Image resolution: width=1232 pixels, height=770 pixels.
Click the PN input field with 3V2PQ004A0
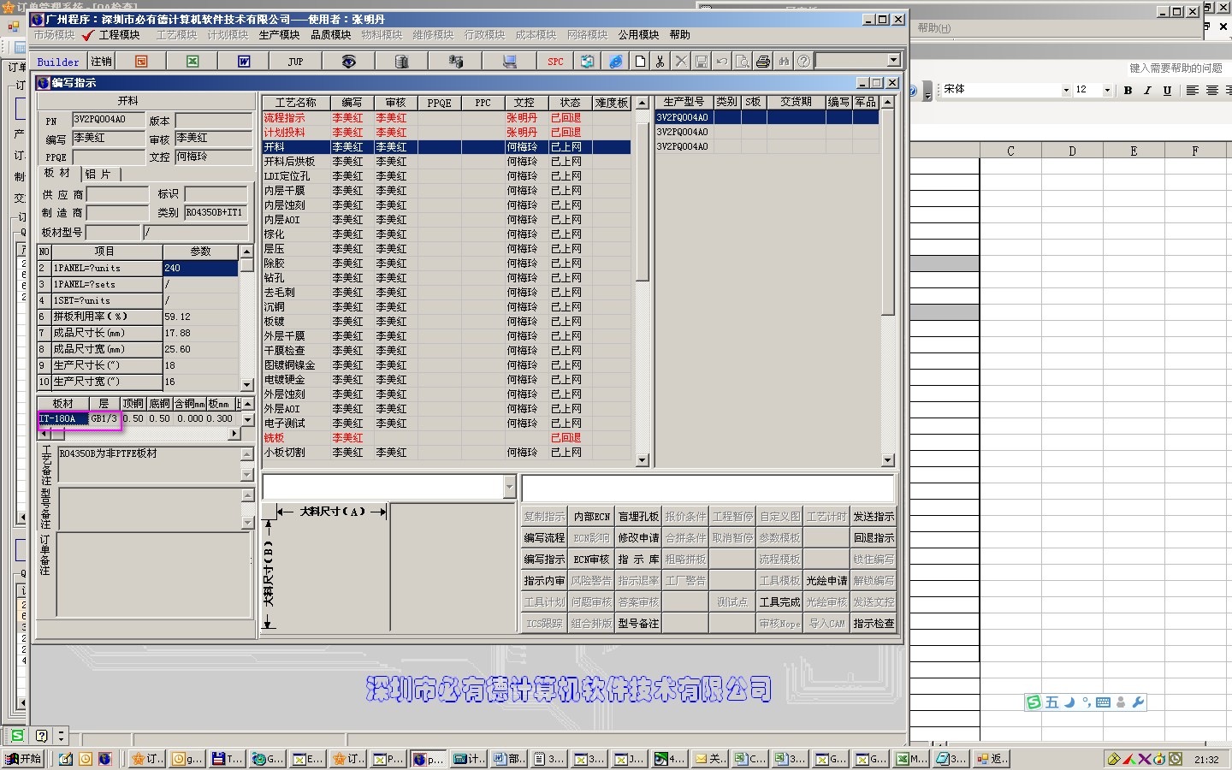[108, 120]
